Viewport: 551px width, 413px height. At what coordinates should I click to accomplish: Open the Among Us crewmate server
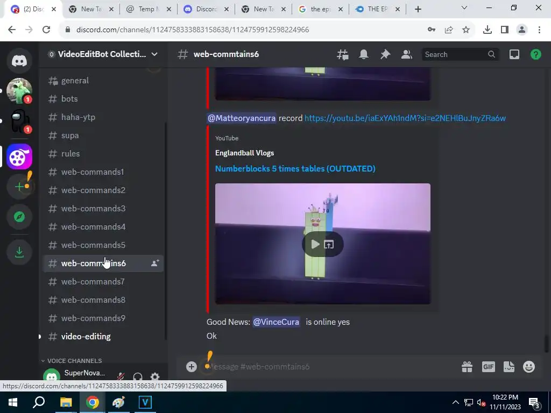coord(19,121)
